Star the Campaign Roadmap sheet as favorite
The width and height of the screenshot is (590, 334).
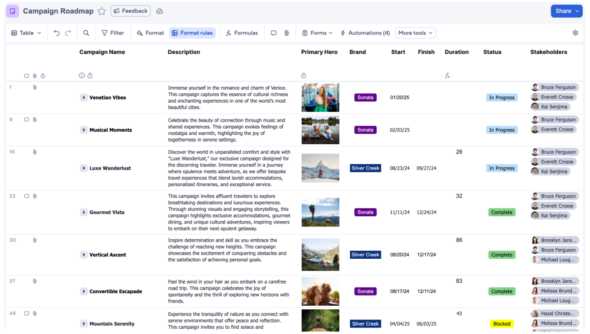(102, 11)
